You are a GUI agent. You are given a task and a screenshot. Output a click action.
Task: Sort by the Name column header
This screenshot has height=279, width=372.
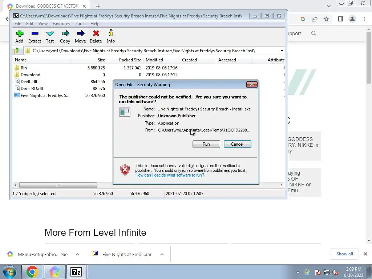pyautogui.click(x=42, y=60)
